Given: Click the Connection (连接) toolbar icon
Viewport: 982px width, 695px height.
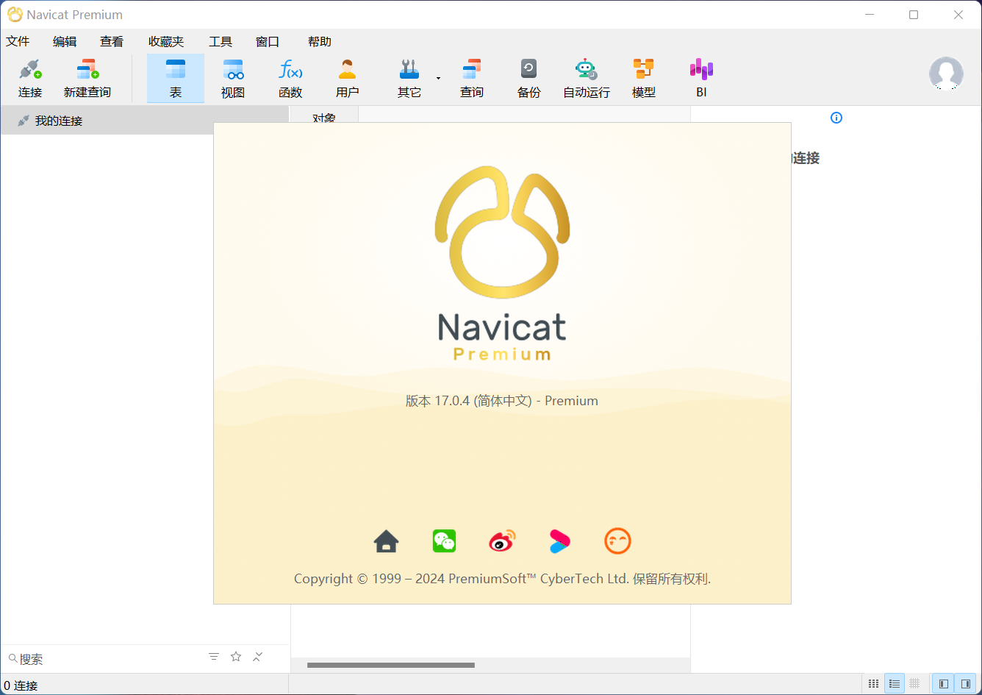Looking at the screenshot, I should tap(30, 79).
